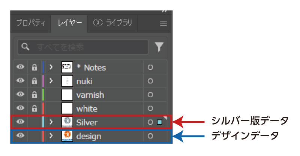The width and height of the screenshot is (300, 156).
Task: Click target circle of Notes layer
Action: click(150, 67)
